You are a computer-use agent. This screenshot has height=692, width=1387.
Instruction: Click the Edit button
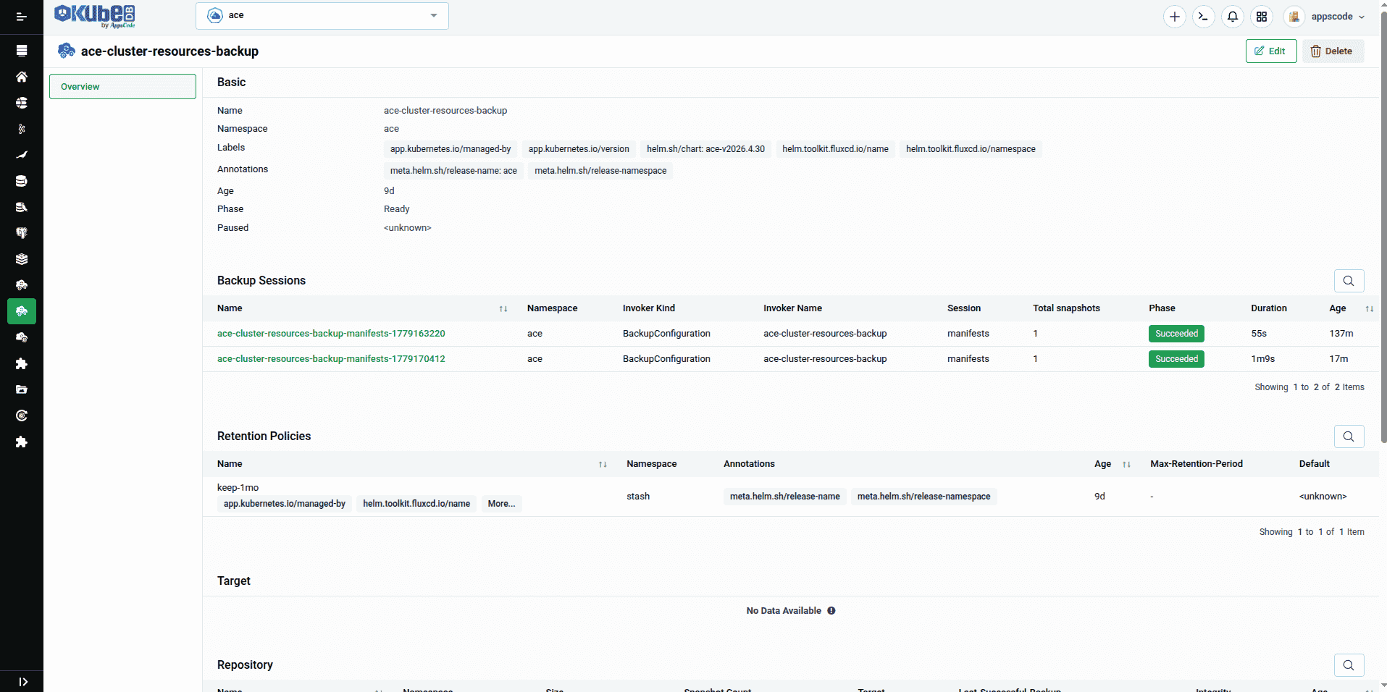click(x=1271, y=51)
